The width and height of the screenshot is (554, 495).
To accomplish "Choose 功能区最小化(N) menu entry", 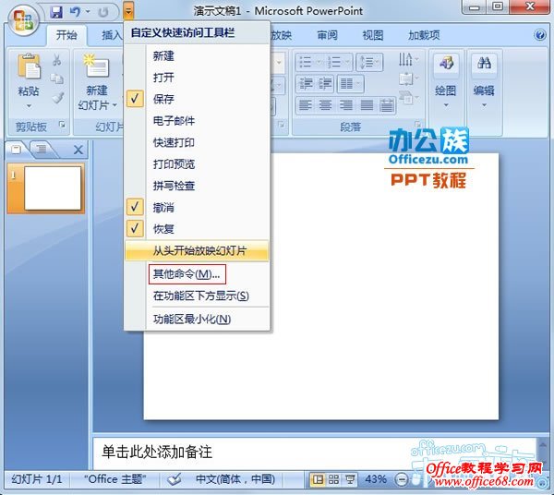I will point(198,319).
